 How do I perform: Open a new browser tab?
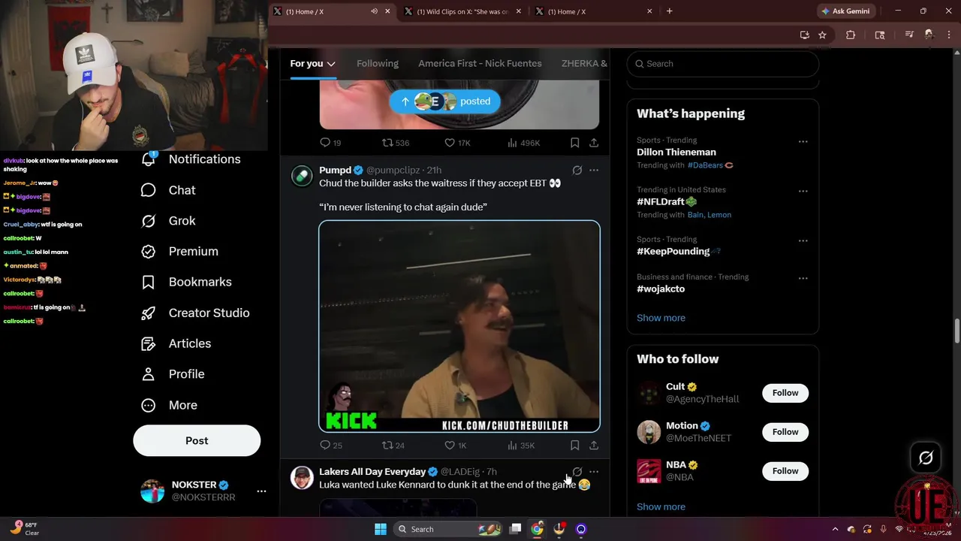(669, 11)
